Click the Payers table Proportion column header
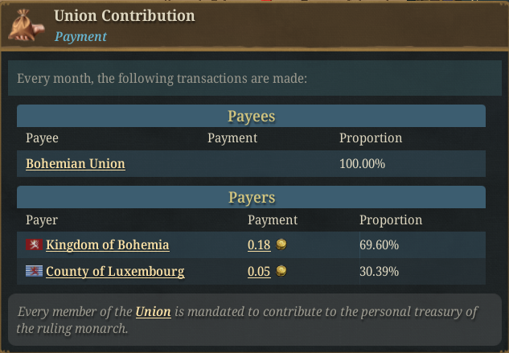Image resolution: width=509 pixels, height=353 pixels. 391,220
